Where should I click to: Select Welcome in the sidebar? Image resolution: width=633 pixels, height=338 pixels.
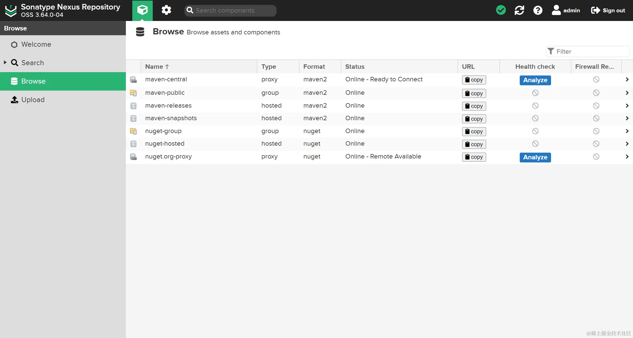click(36, 44)
